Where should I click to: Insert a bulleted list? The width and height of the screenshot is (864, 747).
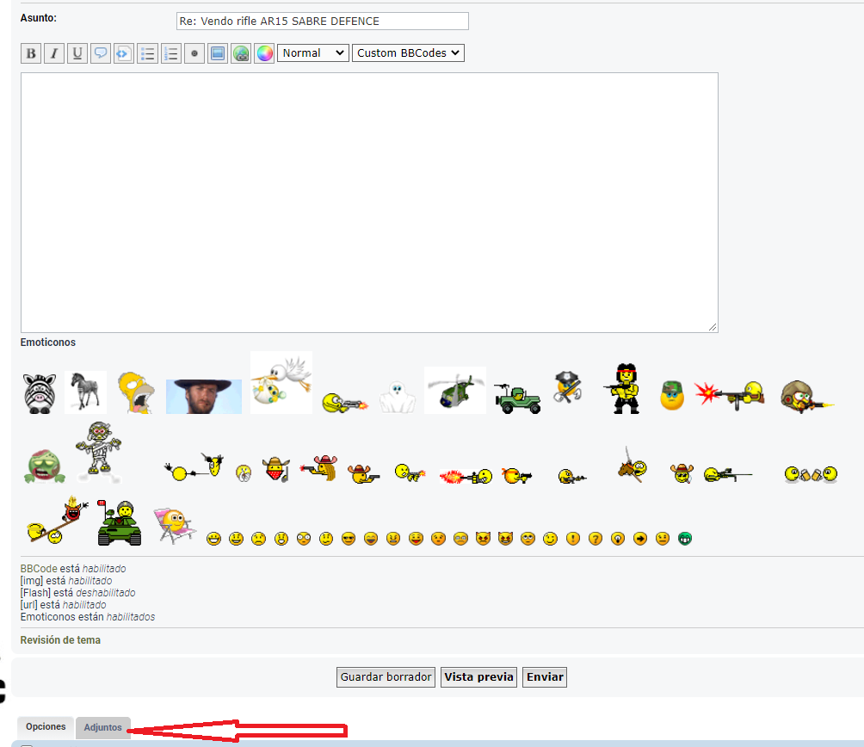click(147, 53)
